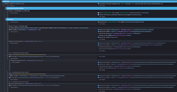Click inverted-condition icon on disabled SlotNumber condition
The width and height of the screenshot is (177, 92).
pyautogui.click(x=9, y=76)
